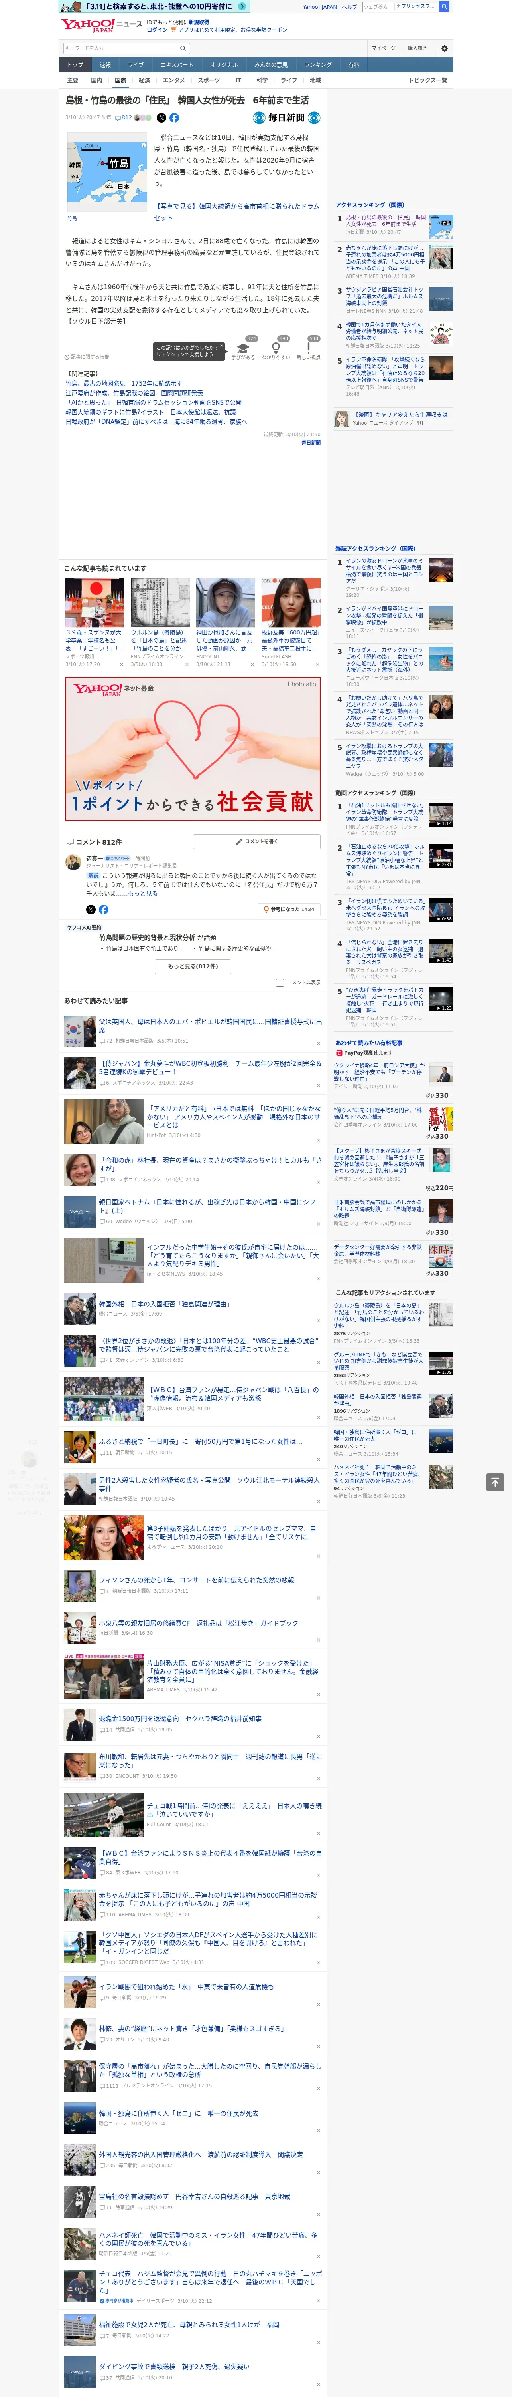The image size is (512, 2397).
Task: Share 辺真一's comment on Facebook
Action: (103, 909)
